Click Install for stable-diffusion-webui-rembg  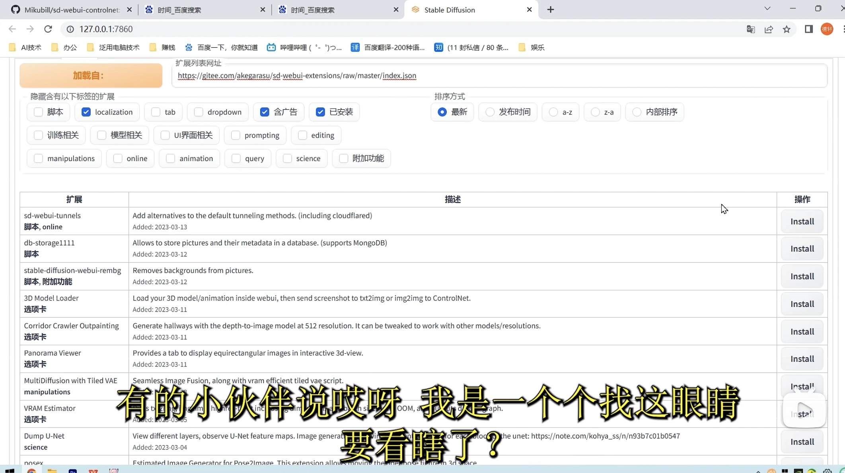tap(802, 276)
